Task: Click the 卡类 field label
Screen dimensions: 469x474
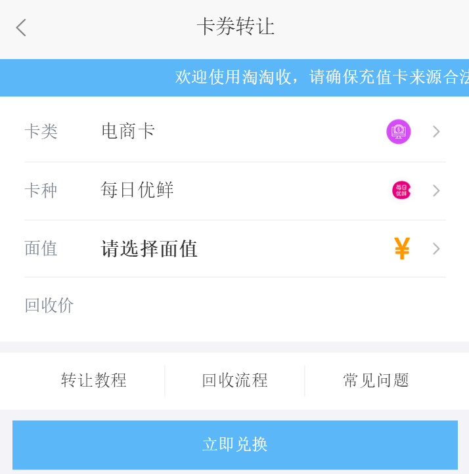Action: 41,131
